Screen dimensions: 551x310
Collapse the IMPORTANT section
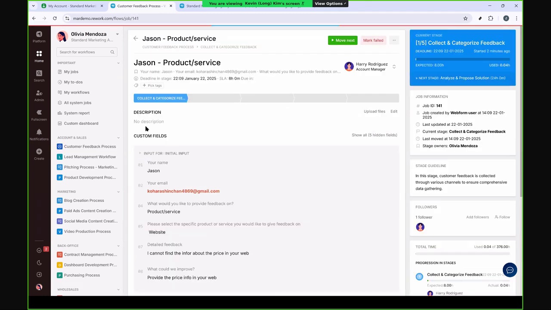(x=118, y=63)
